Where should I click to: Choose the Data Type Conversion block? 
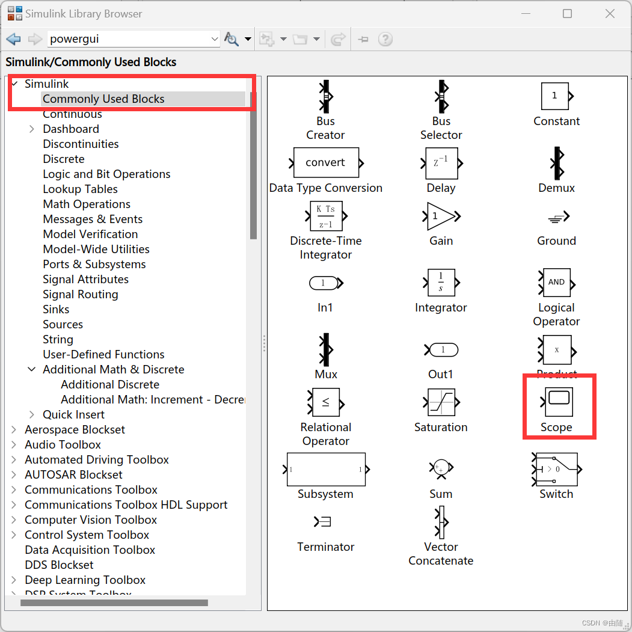click(x=326, y=163)
